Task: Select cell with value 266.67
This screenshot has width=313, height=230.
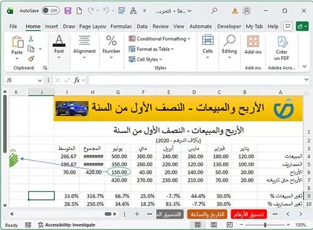Action: 67,156
